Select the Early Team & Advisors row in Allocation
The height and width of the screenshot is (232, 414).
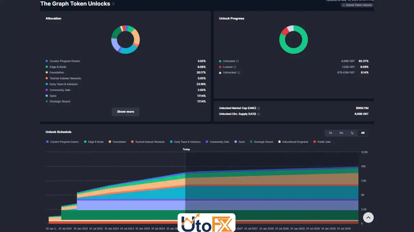coord(125,84)
